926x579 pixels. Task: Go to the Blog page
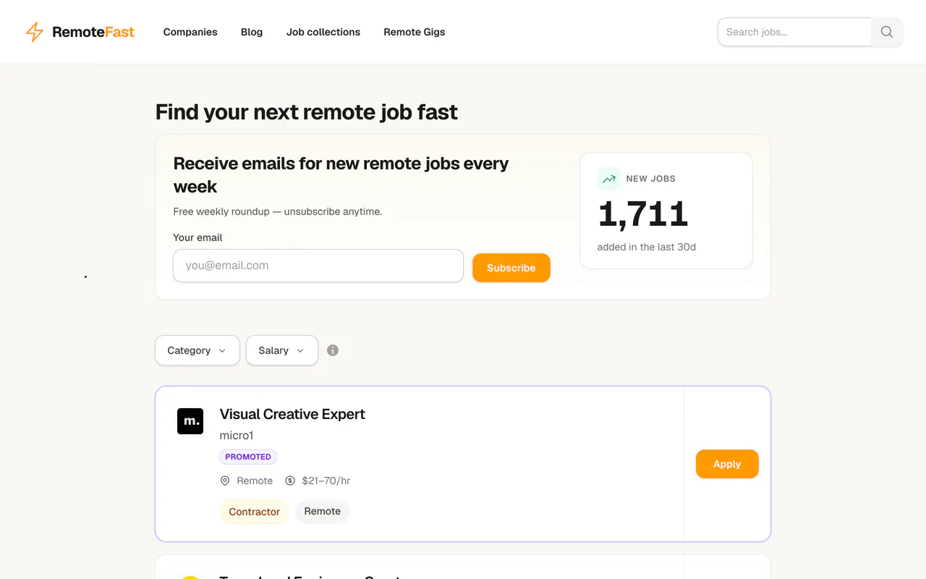(252, 32)
